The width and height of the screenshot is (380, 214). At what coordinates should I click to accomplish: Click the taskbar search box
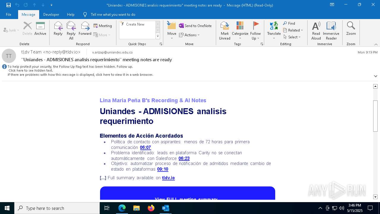(x=57, y=208)
